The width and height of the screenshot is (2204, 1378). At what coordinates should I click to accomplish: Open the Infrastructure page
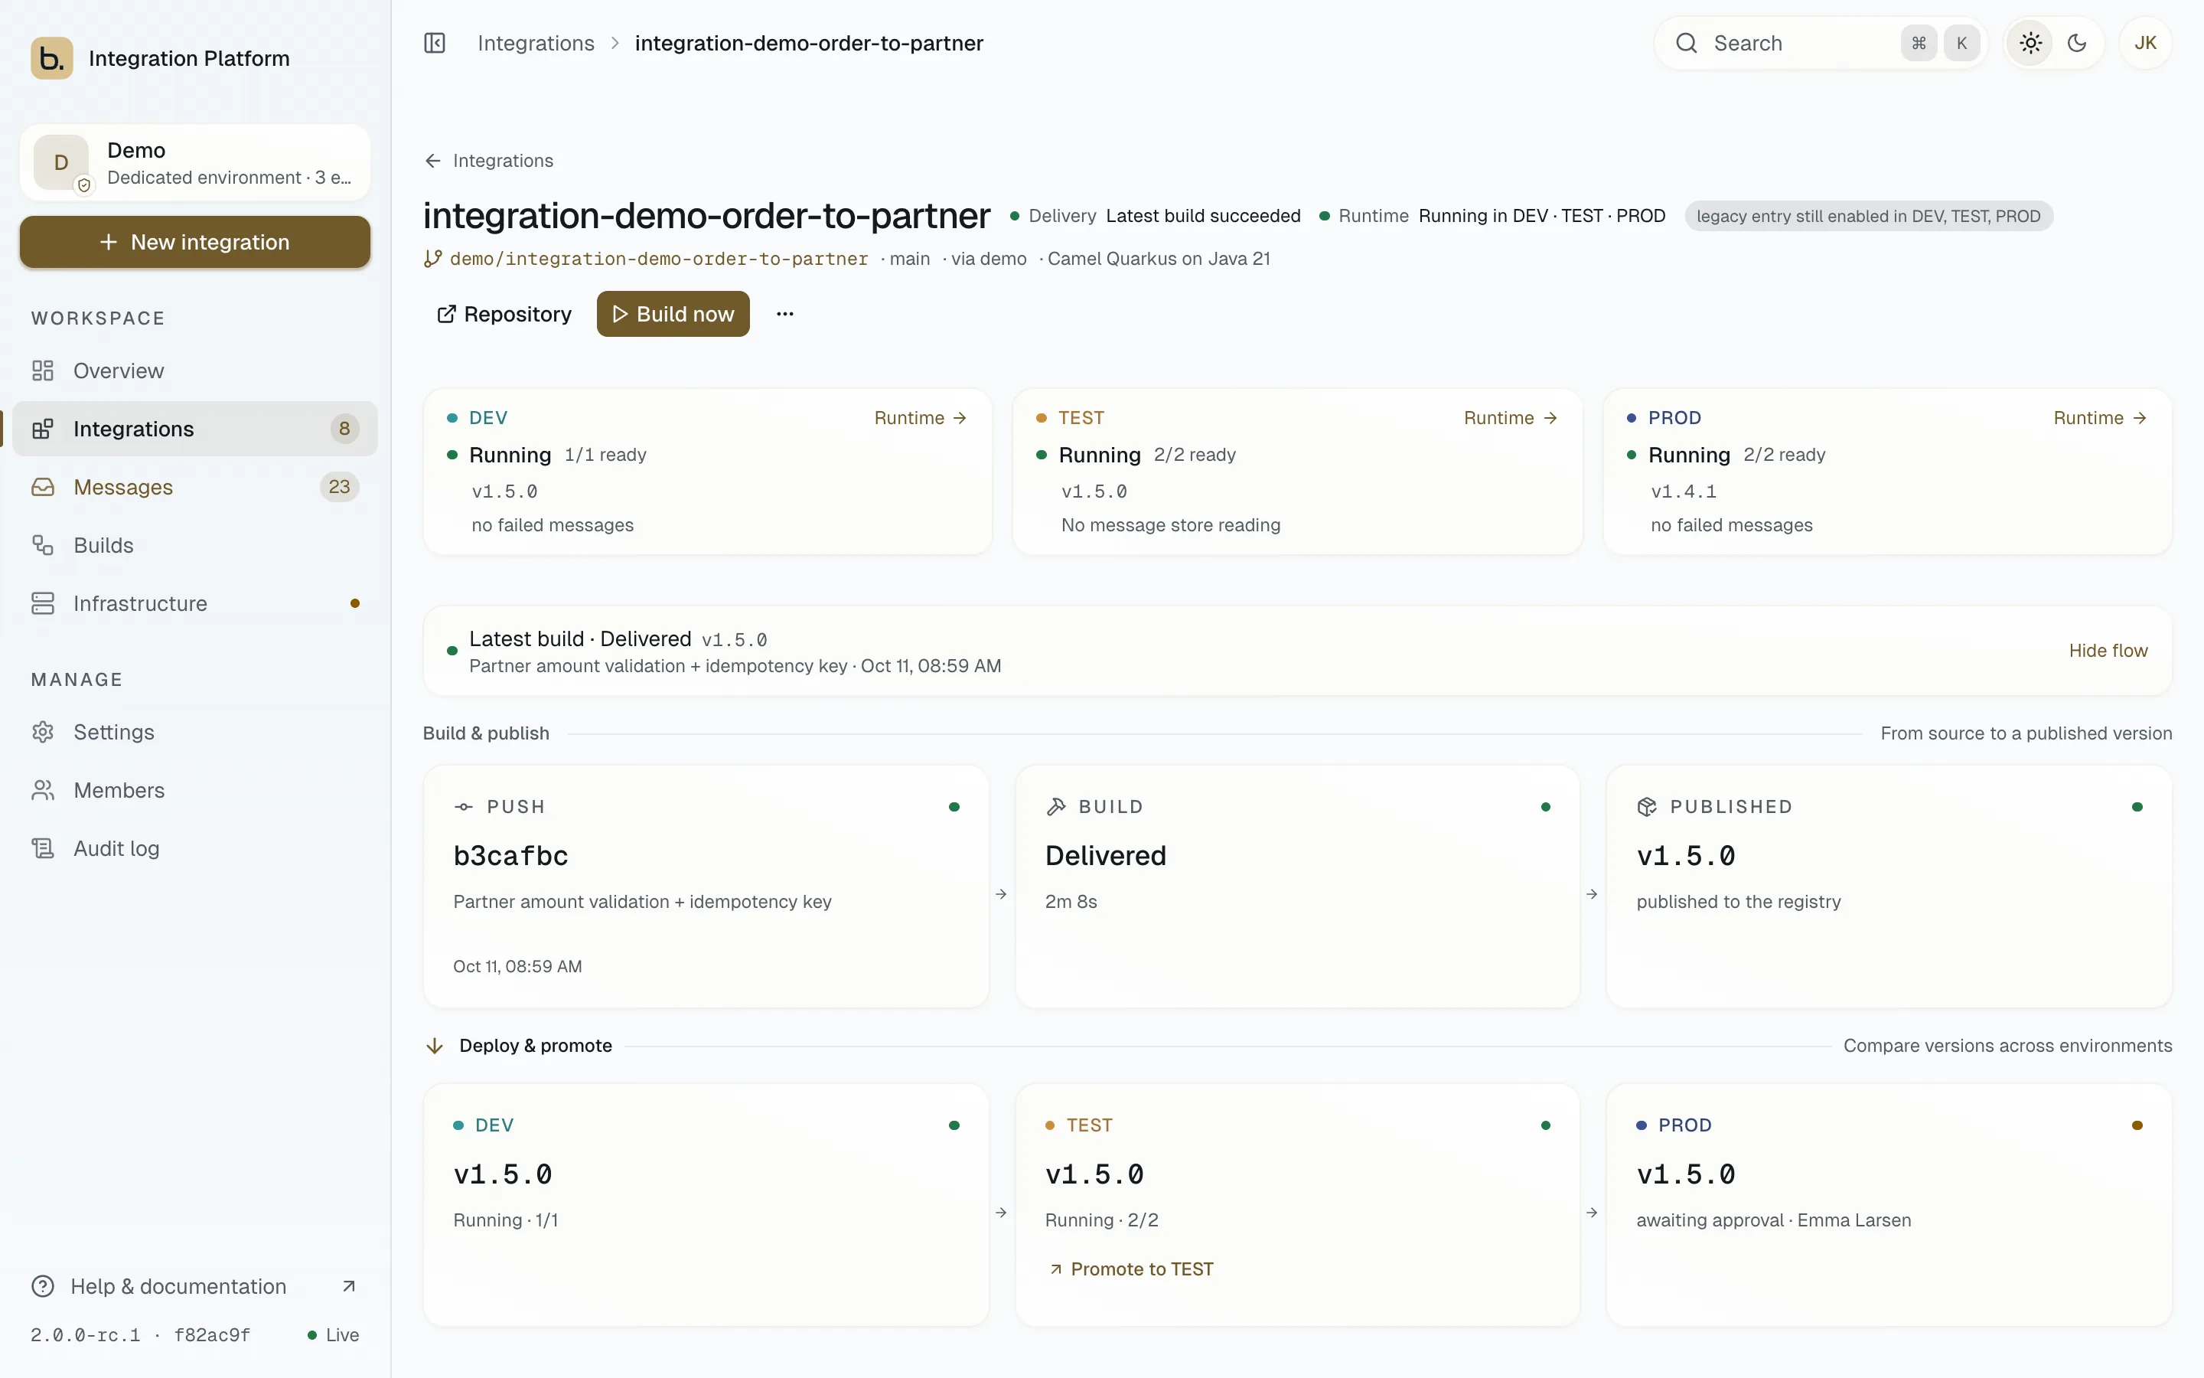pyautogui.click(x=195, y=603)
